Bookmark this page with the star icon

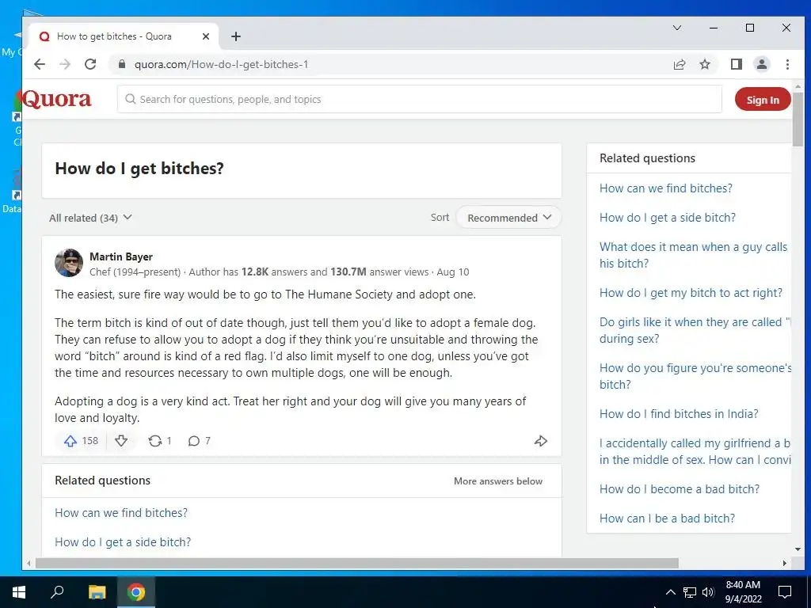[x=704, y=64]
